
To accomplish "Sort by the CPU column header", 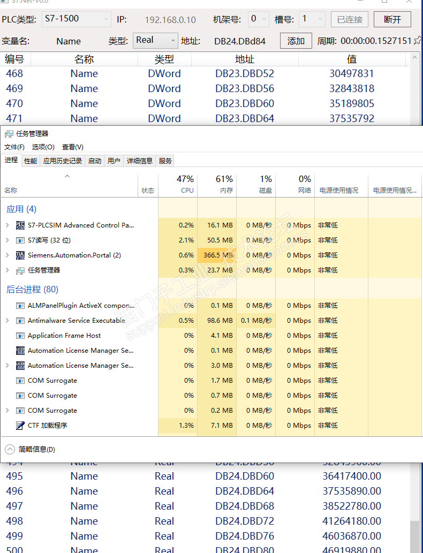I will (x=178, y=185).
